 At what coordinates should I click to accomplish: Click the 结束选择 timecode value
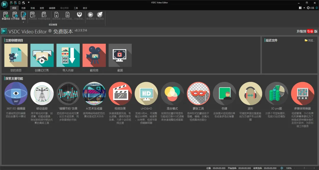coord(270,168)
